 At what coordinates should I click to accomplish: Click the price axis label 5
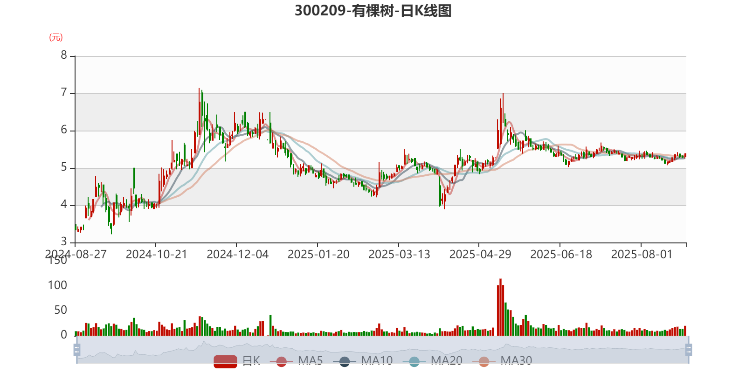tap(64, 167)
